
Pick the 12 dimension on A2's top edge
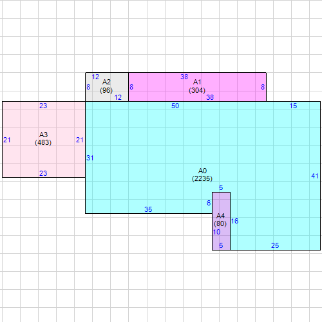95,77
